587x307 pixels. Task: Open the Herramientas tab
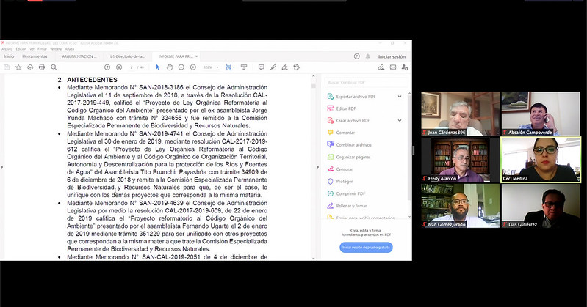[x=35, y=56]
